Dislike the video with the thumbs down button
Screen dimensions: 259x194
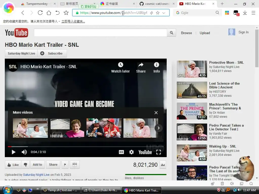click(26, 165)
